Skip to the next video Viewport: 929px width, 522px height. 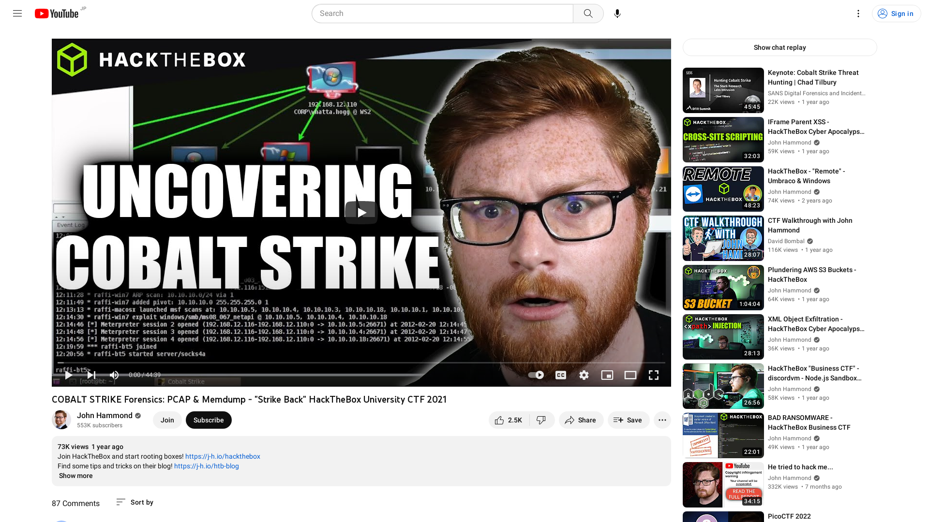point(91,375)
